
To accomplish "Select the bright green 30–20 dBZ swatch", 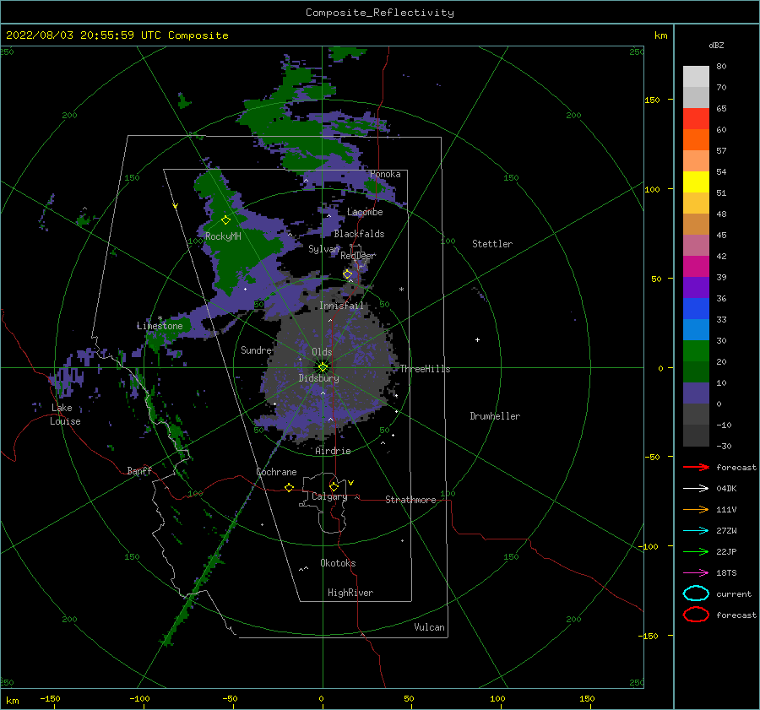I will coord(696,351).
